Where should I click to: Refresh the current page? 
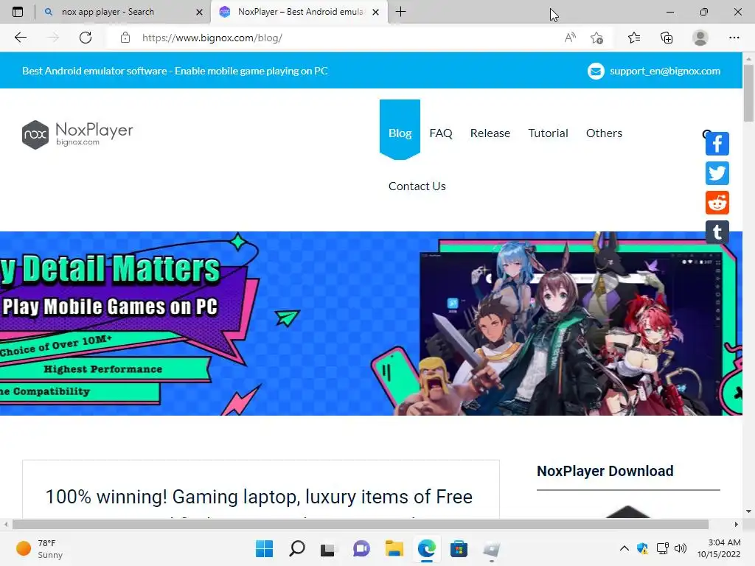(x=86, y=38)
